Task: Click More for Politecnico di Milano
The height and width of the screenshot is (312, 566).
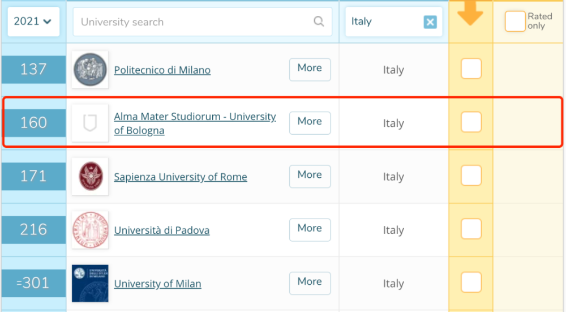Action: 310,69
